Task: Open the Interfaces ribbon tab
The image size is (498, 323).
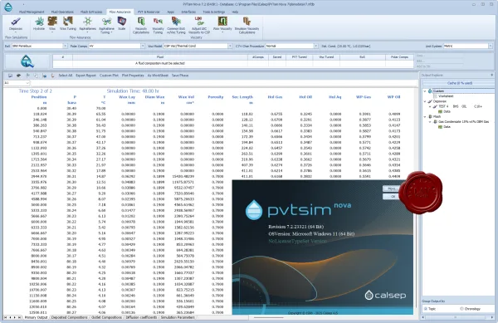Action: point(188,12)
